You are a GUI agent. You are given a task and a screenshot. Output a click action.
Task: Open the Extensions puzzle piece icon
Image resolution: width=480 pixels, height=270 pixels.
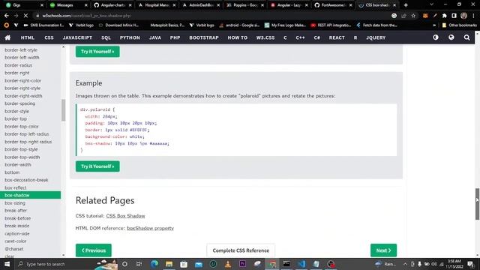click(x=445, y=16)
